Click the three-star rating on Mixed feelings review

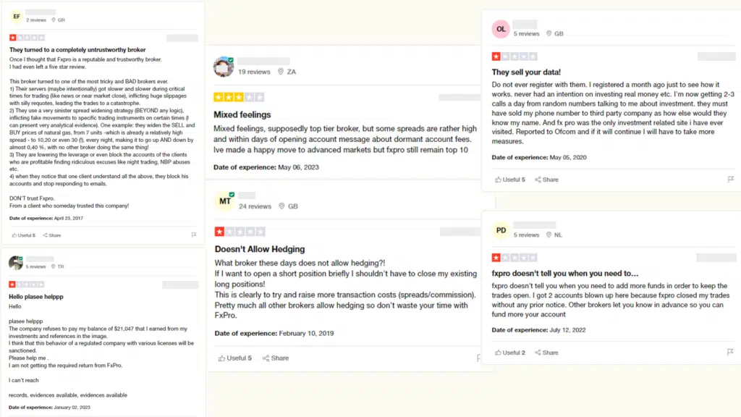pyautogui.click(x=238, y=97)
